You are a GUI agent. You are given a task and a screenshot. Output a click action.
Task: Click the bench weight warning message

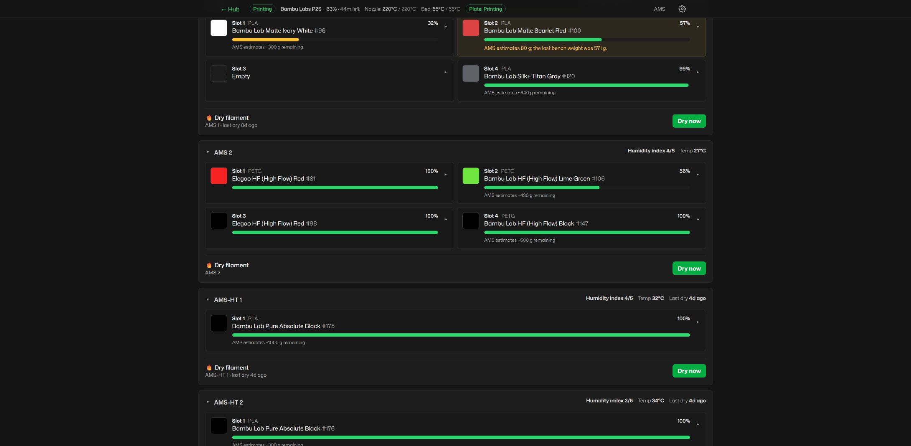pos(545,48)
